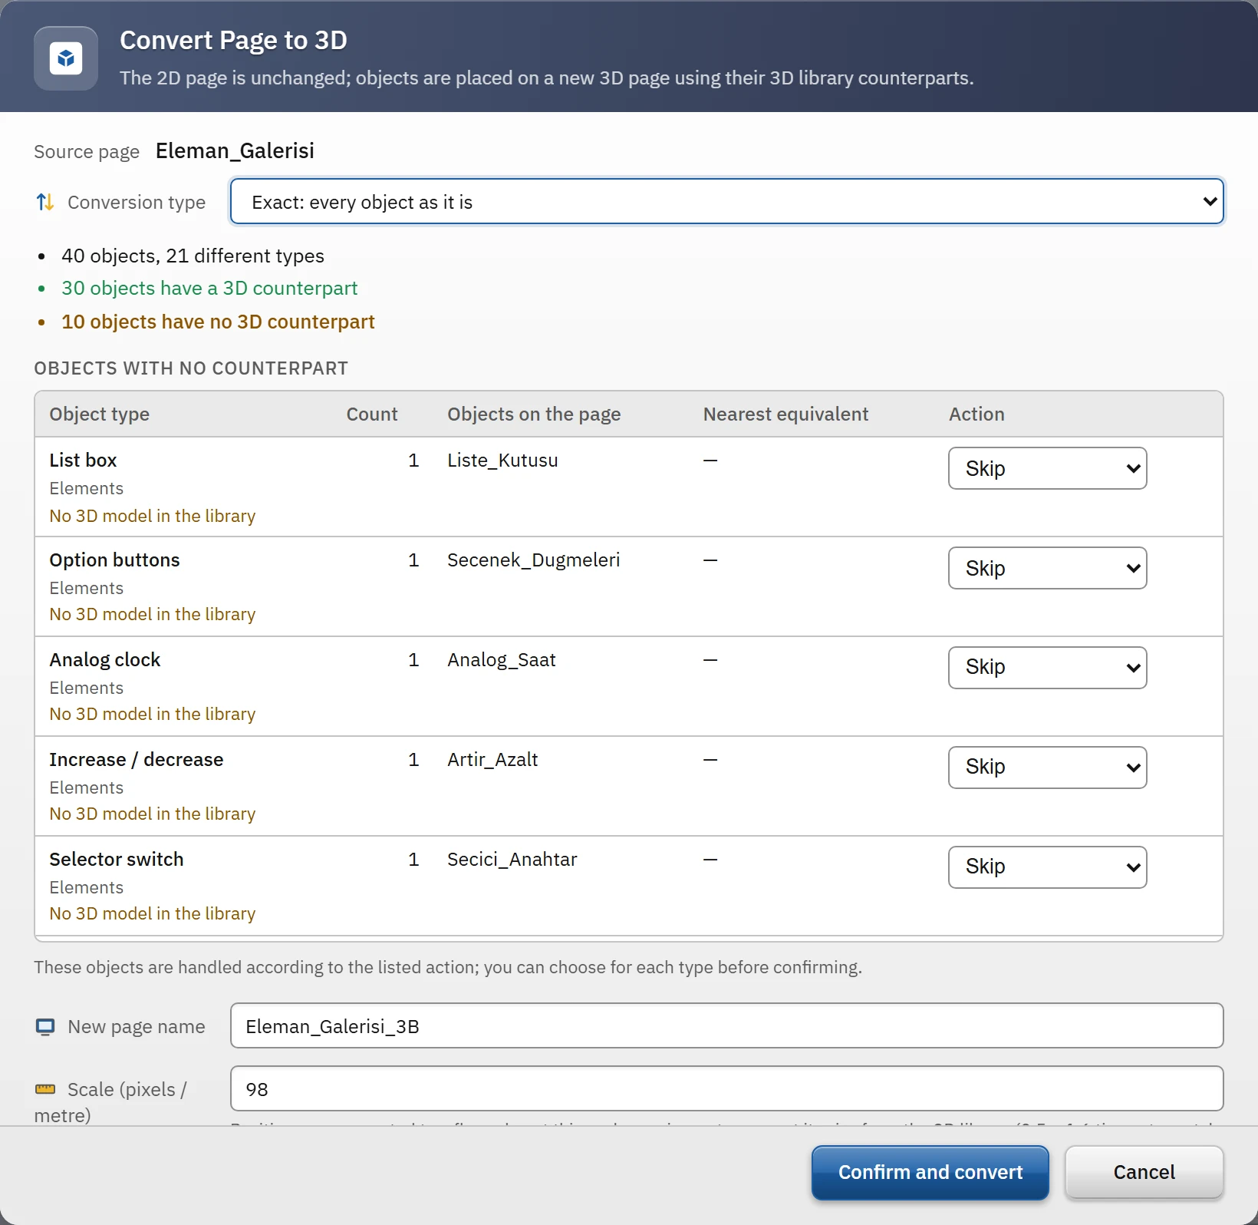Click the New page name input field
The image size is (1258, 1225).
point(726,1025)
